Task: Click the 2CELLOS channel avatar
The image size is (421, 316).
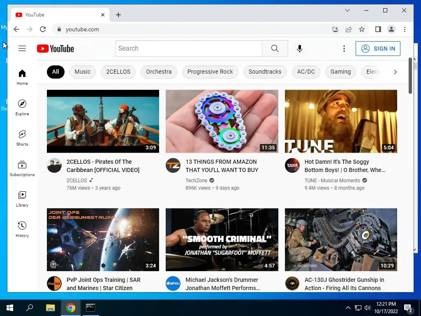Action: point(54,165)
